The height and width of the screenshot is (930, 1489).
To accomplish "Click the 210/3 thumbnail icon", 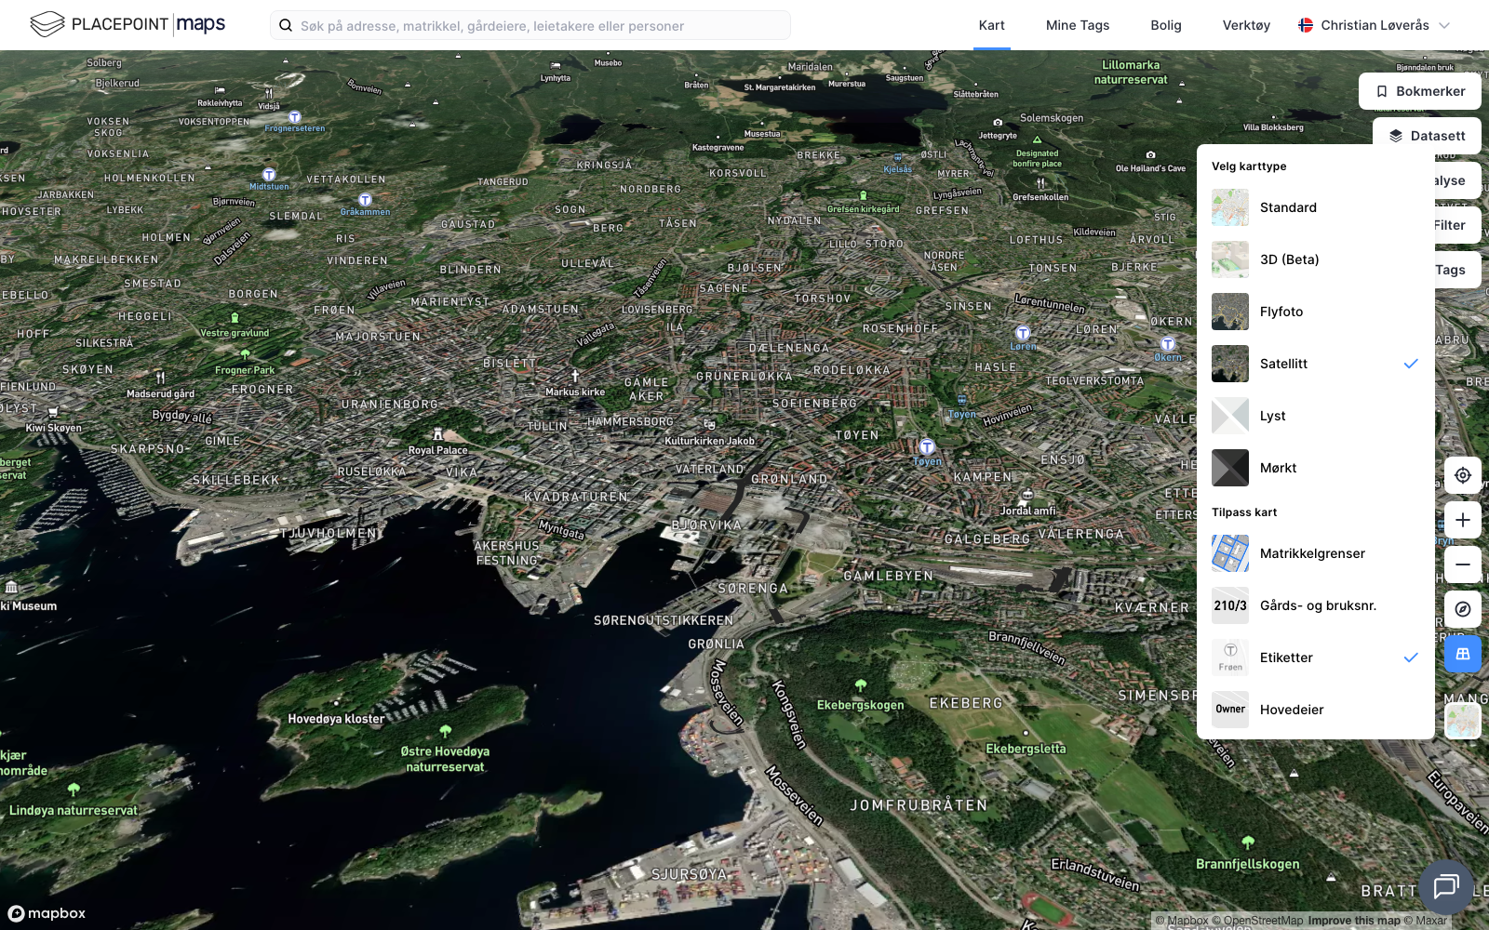I will click(x=1230, y=605).
